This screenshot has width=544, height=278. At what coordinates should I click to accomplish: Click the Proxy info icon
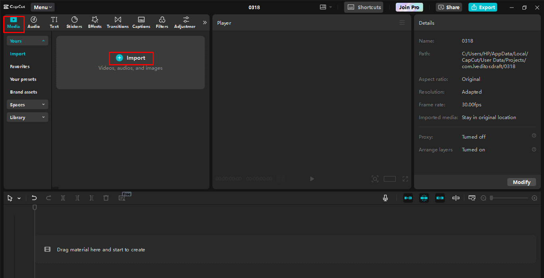pyautogui.click(x=534, y=135)
